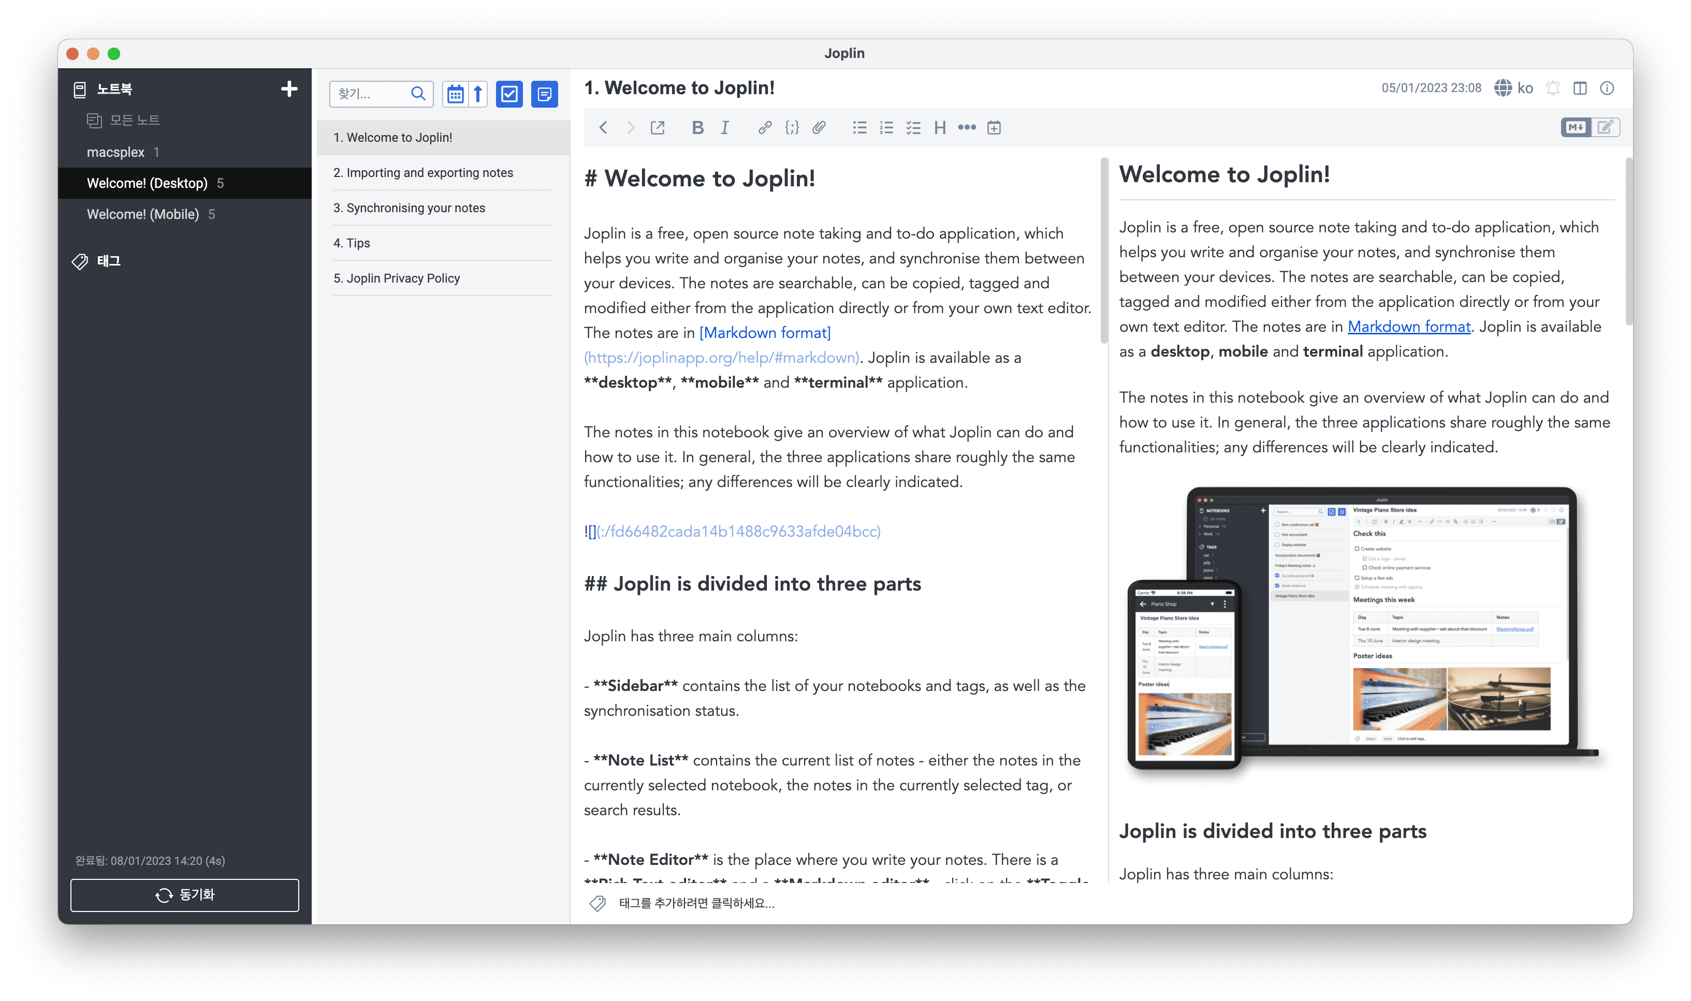Open the note sort field calendar button

tap(455, 94)
